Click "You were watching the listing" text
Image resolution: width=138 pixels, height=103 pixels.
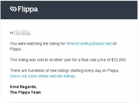pos(35,44)
